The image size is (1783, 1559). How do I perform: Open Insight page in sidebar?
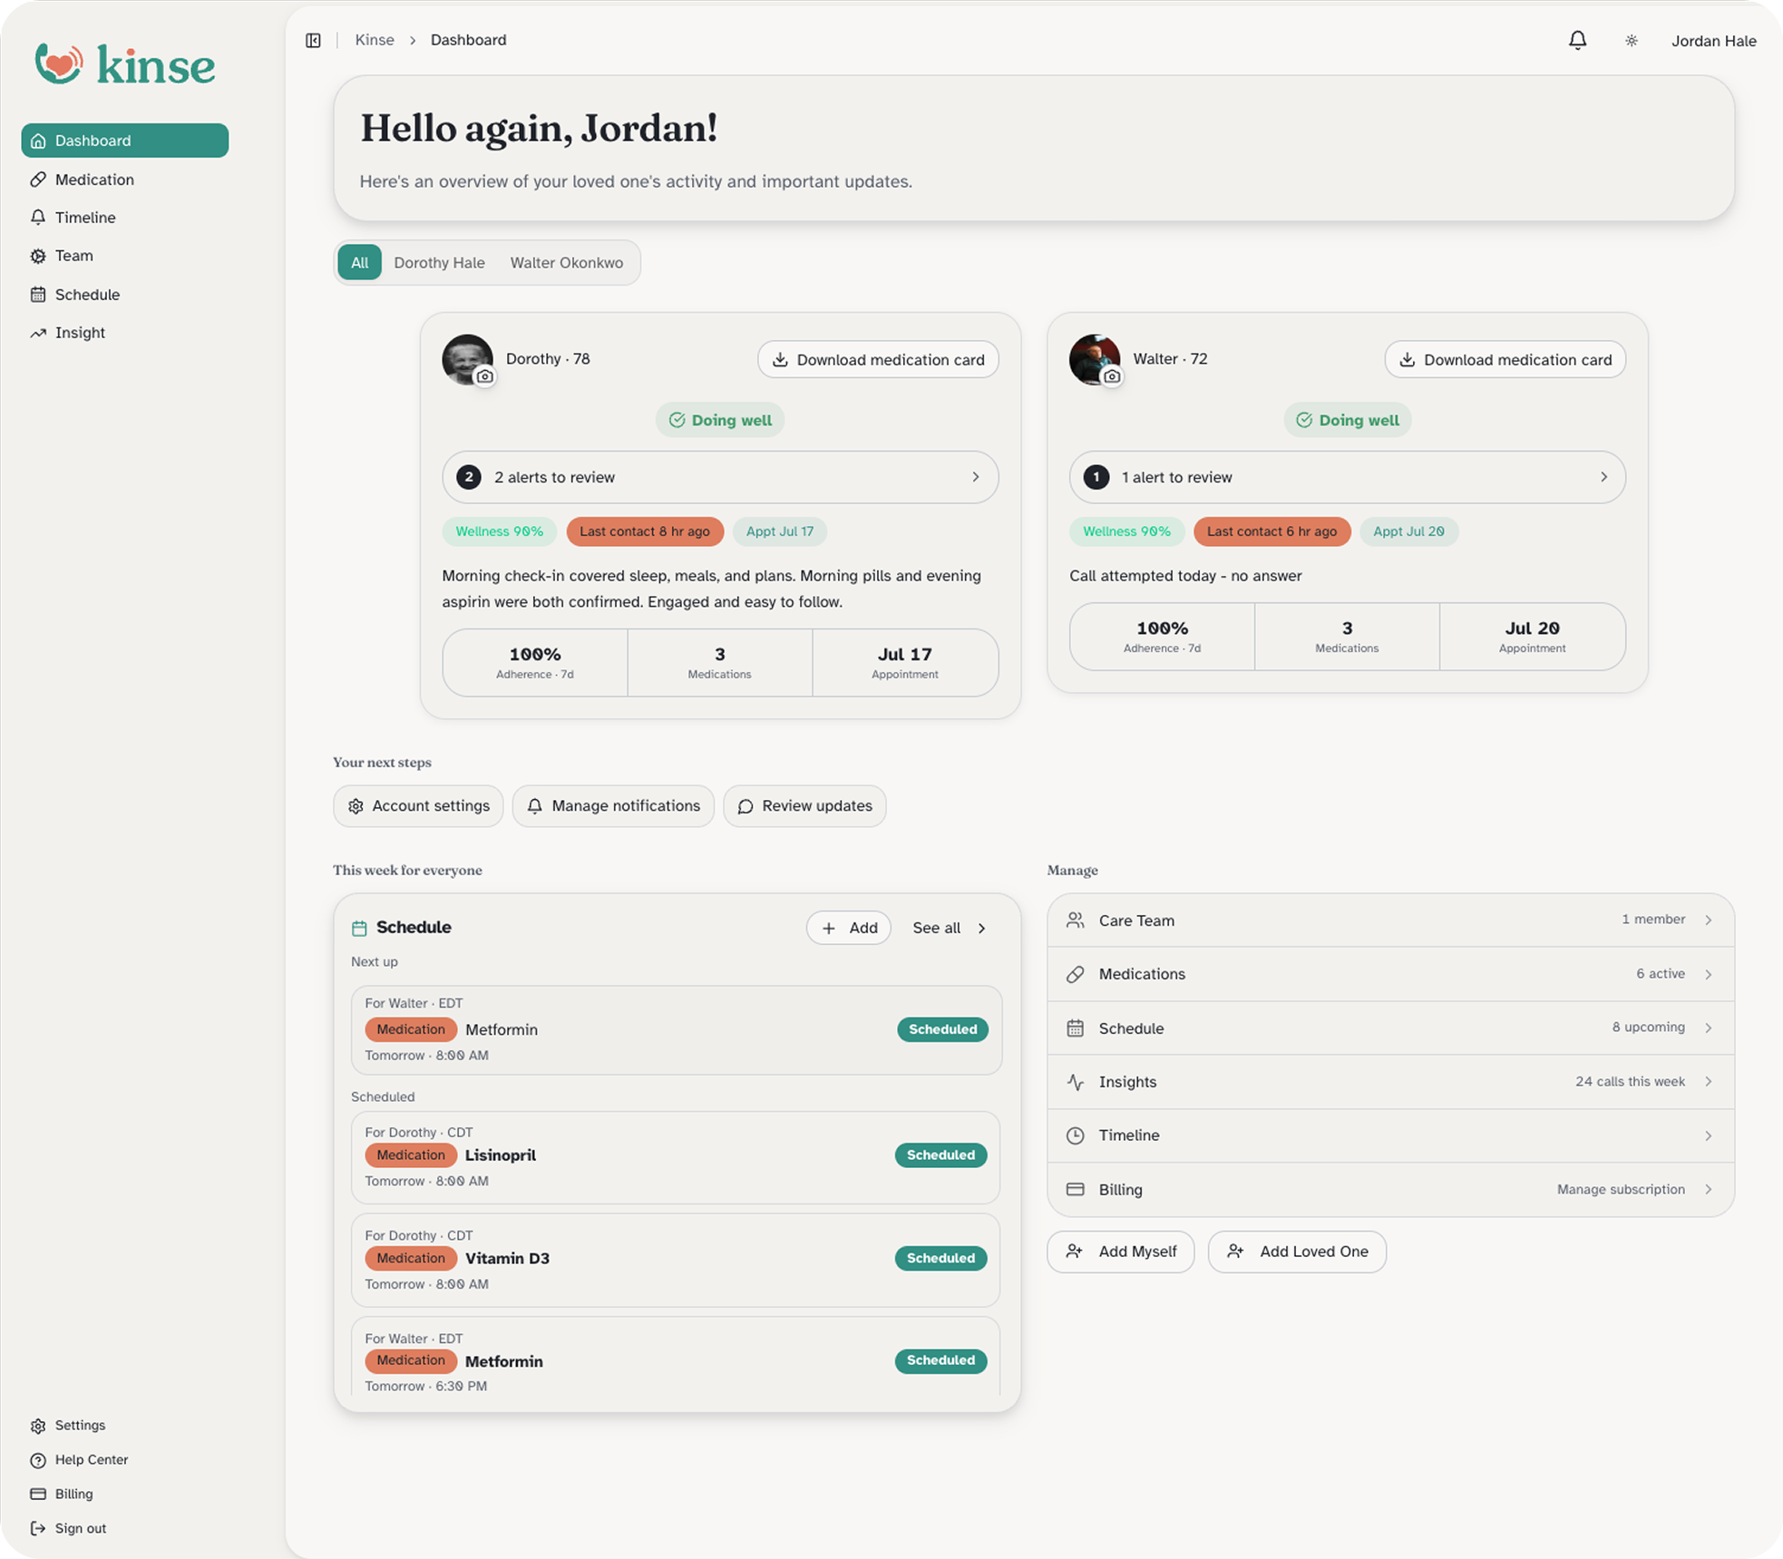(125, 333)
